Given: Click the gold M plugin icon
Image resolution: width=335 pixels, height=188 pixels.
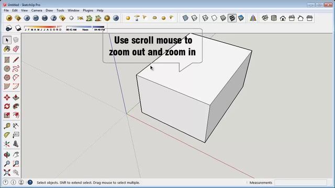Looking at the screenshot, I should tap(9, 18).
